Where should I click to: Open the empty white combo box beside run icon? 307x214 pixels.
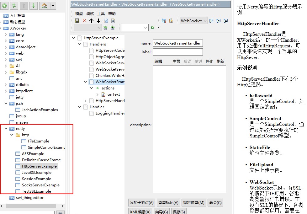(135, 28)
